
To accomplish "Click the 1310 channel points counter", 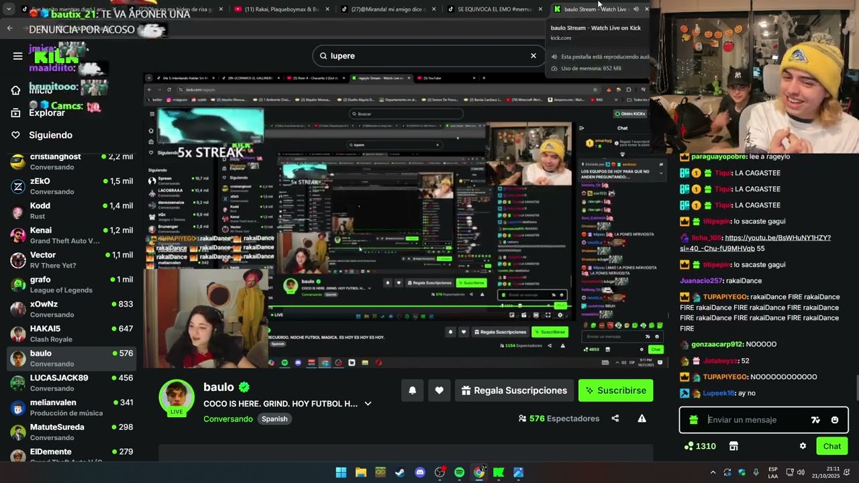I will (x=700, y=446).
